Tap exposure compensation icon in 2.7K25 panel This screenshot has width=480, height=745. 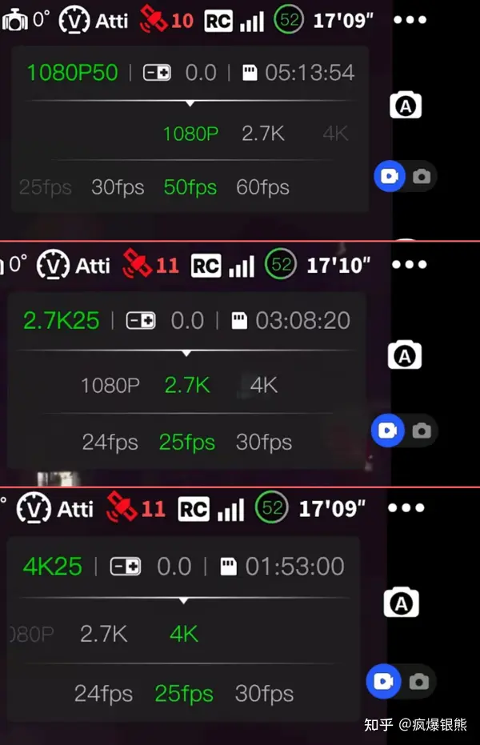coord(141,321)
